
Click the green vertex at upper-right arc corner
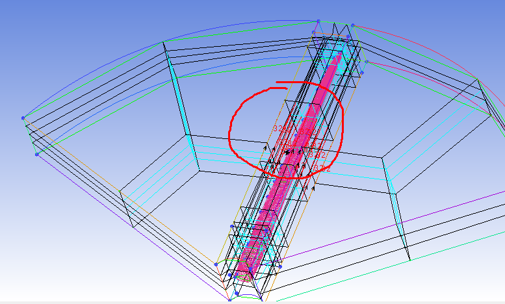[476, 79]
